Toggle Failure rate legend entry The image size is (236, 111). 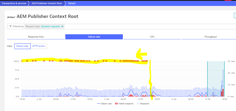[x=105, y=104]
